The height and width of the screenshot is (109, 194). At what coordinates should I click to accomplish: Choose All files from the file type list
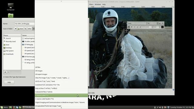61,67
